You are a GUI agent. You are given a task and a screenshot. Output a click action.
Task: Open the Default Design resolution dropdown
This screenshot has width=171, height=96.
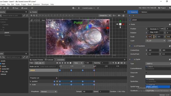point(105,15)
